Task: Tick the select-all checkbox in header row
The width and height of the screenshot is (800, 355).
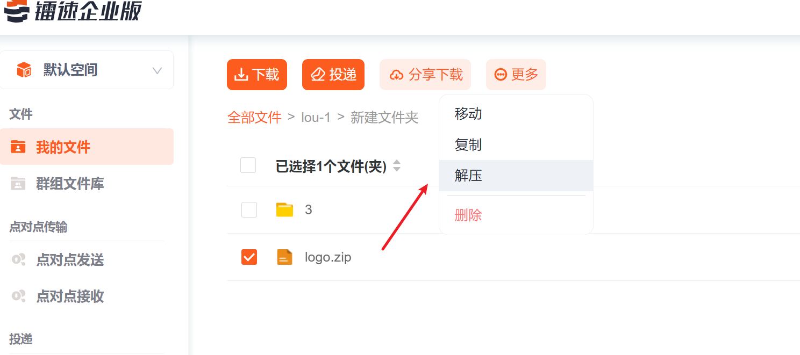Action: [248, 165]
